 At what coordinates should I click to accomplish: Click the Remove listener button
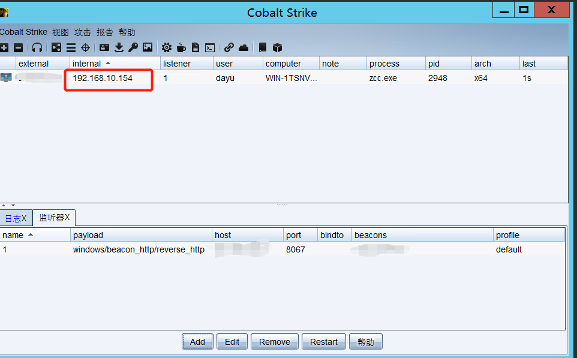click(275, 342)
